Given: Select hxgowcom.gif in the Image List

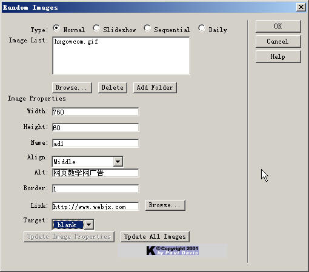Looking at the screenshot, I should (x=76, y=42).
